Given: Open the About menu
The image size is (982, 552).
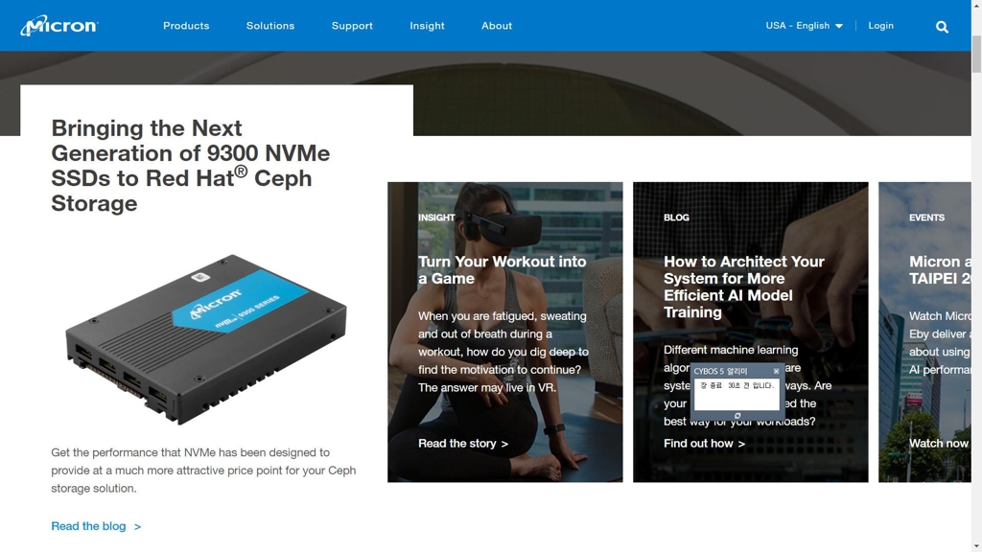Looking at the screenshot, I should click(497, 26).
